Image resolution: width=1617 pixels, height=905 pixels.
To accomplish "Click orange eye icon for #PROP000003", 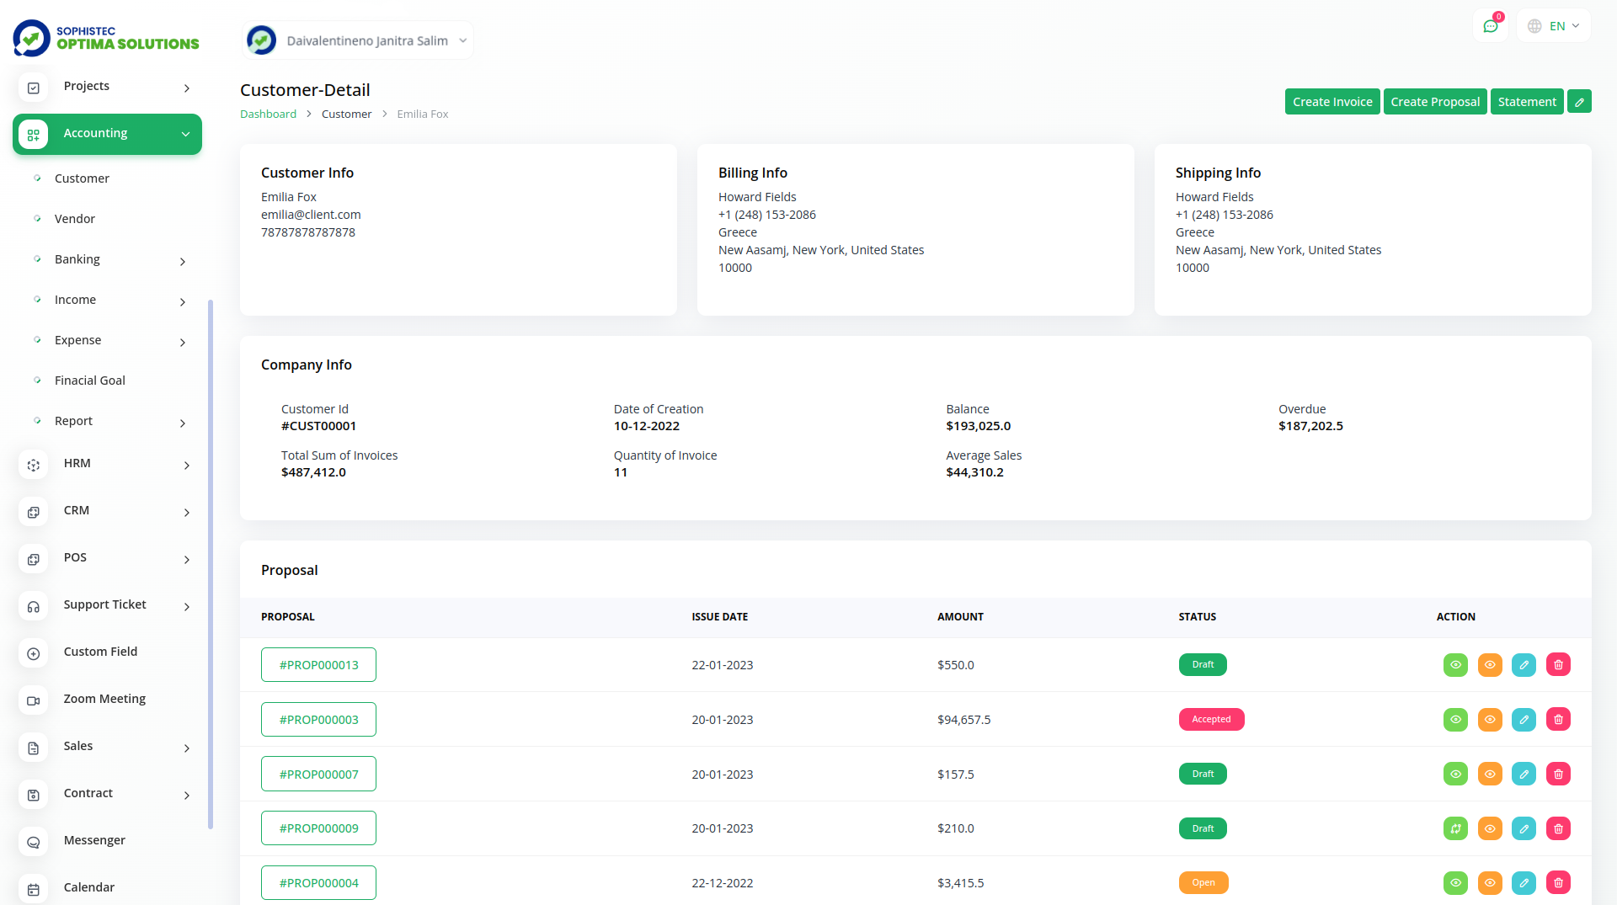I will tap(1490, 720).
